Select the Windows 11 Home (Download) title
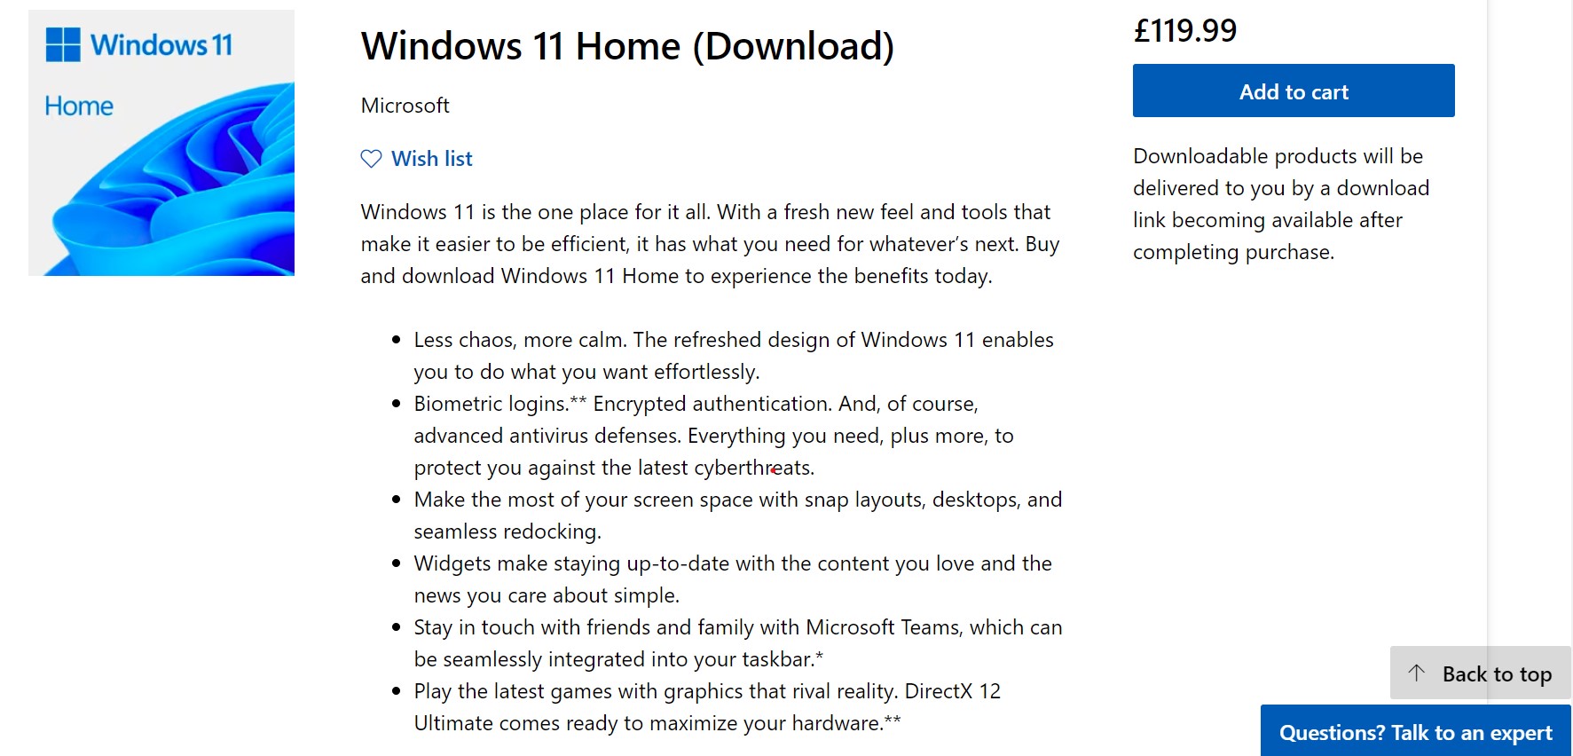This screenshot has height=756, width=1573. pos(628,46)
